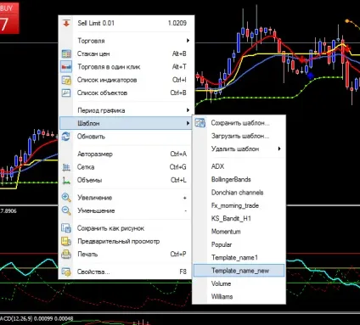Screen dimensions: 360x325
Task: Click the Стакан цен icon
Action: 66,53
